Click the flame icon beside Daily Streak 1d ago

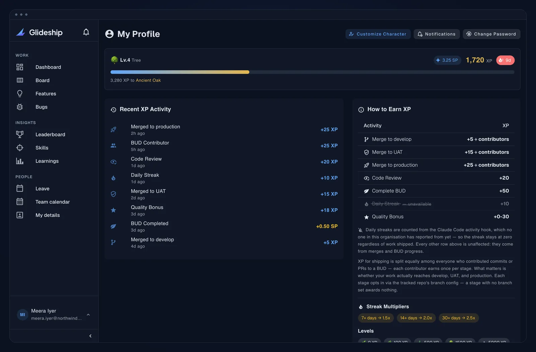(x=114, y=178)
